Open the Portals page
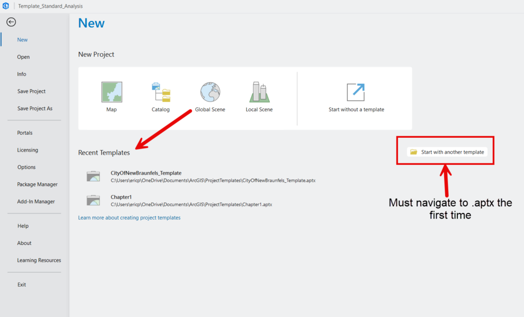 (25, 133)
